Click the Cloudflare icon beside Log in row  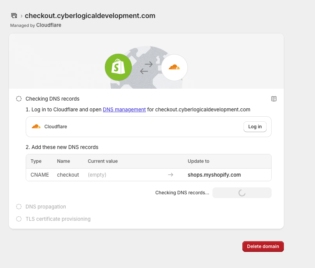pyautogui.click(x=36, y=126)
